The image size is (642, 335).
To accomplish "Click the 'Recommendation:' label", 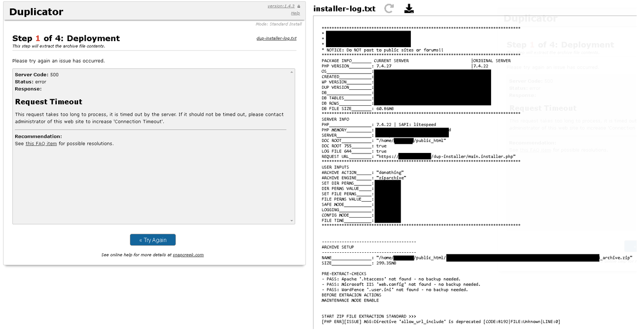I will click(39, 136).
